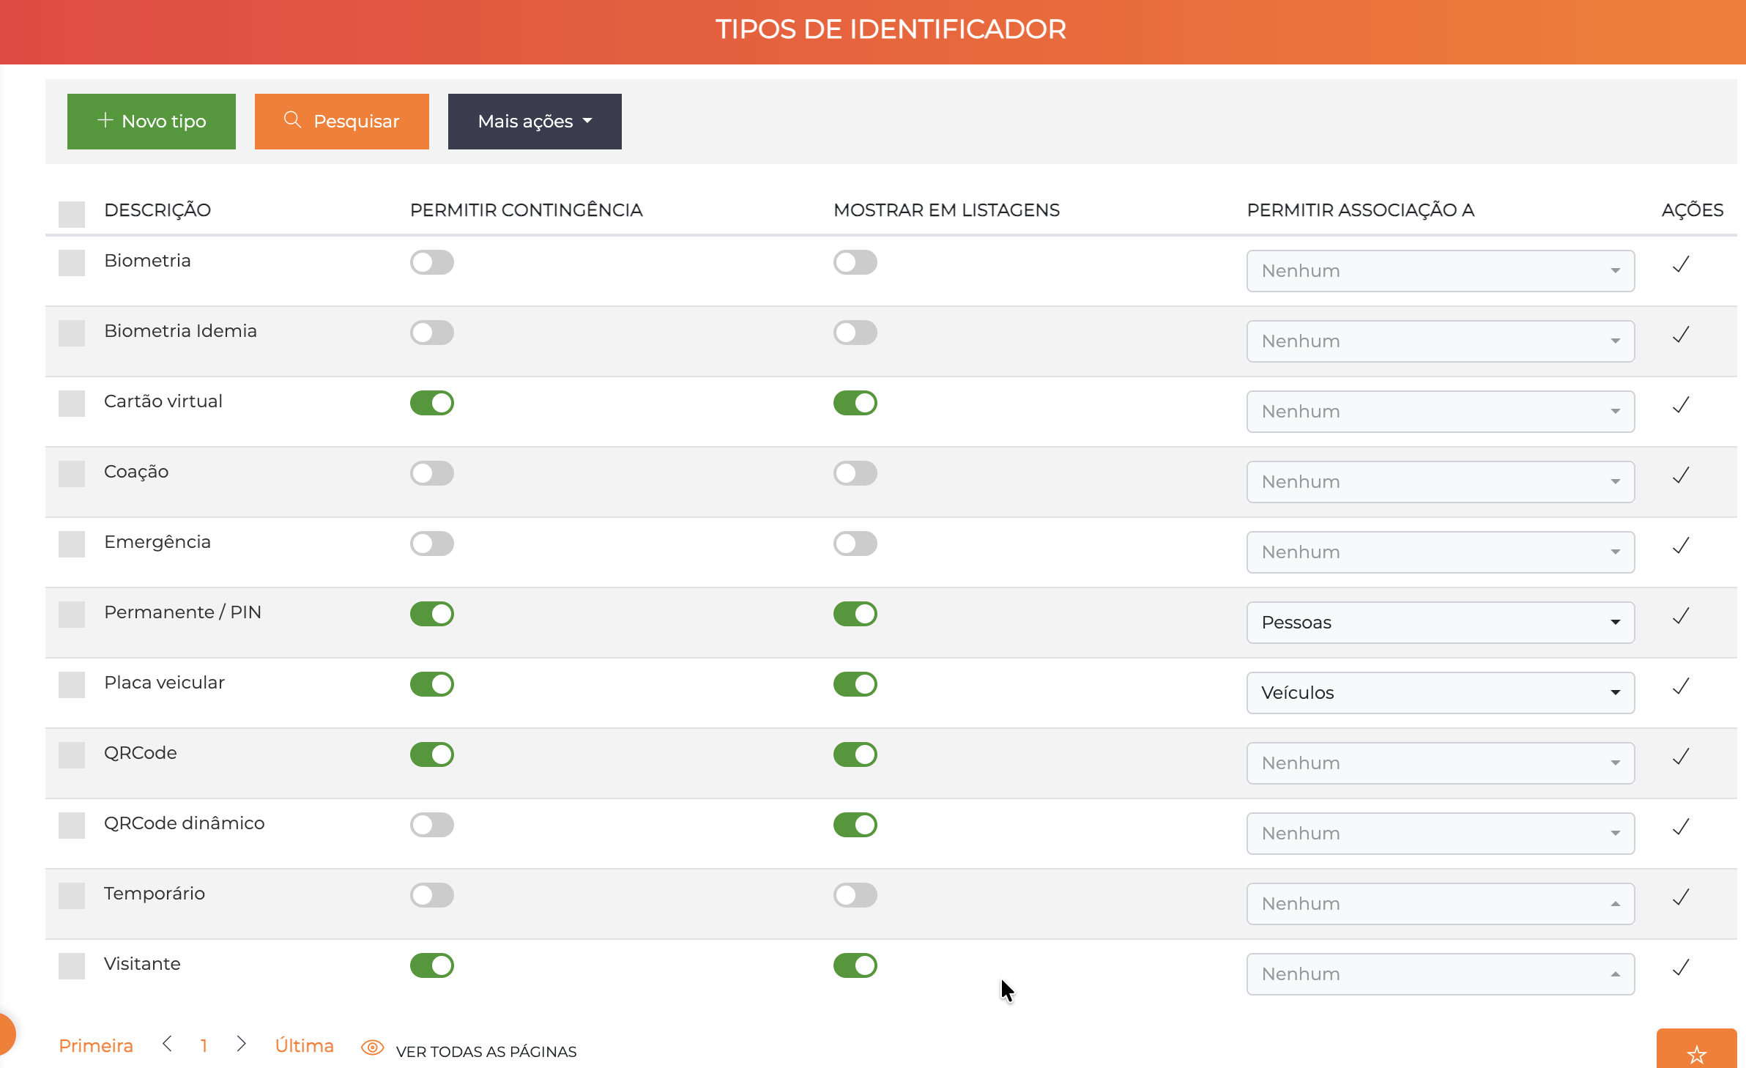This screenshot has width=1746, height=1068.
Task: Check the Biometria Idemia row checkbox
Action: (x=72, y=333)
